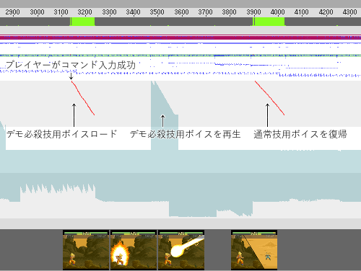Click the 3400 tick on the timeline ruler
Image resolution: width=361 pixels, height=271 pixels.
(x=133, y=12)
